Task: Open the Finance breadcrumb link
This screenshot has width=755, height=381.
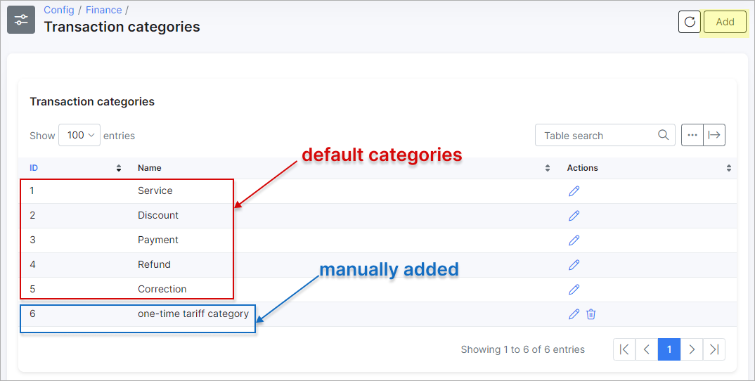Action: [x=103, y=10]
